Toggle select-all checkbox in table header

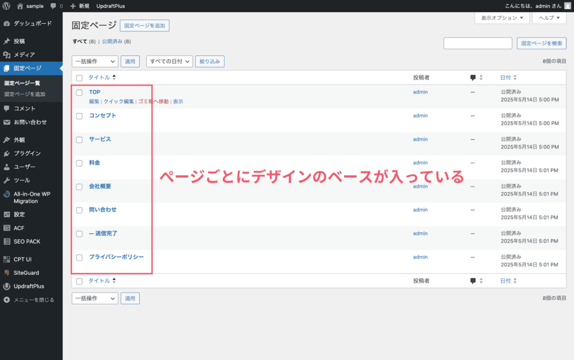click(x=79, y=78)
